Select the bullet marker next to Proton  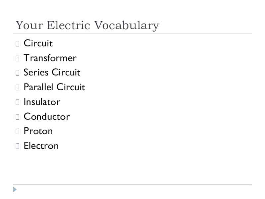click(x=18, y=131)
